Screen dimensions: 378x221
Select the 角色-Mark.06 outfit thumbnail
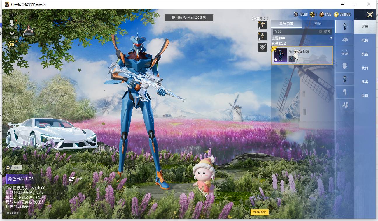point(280,55)
